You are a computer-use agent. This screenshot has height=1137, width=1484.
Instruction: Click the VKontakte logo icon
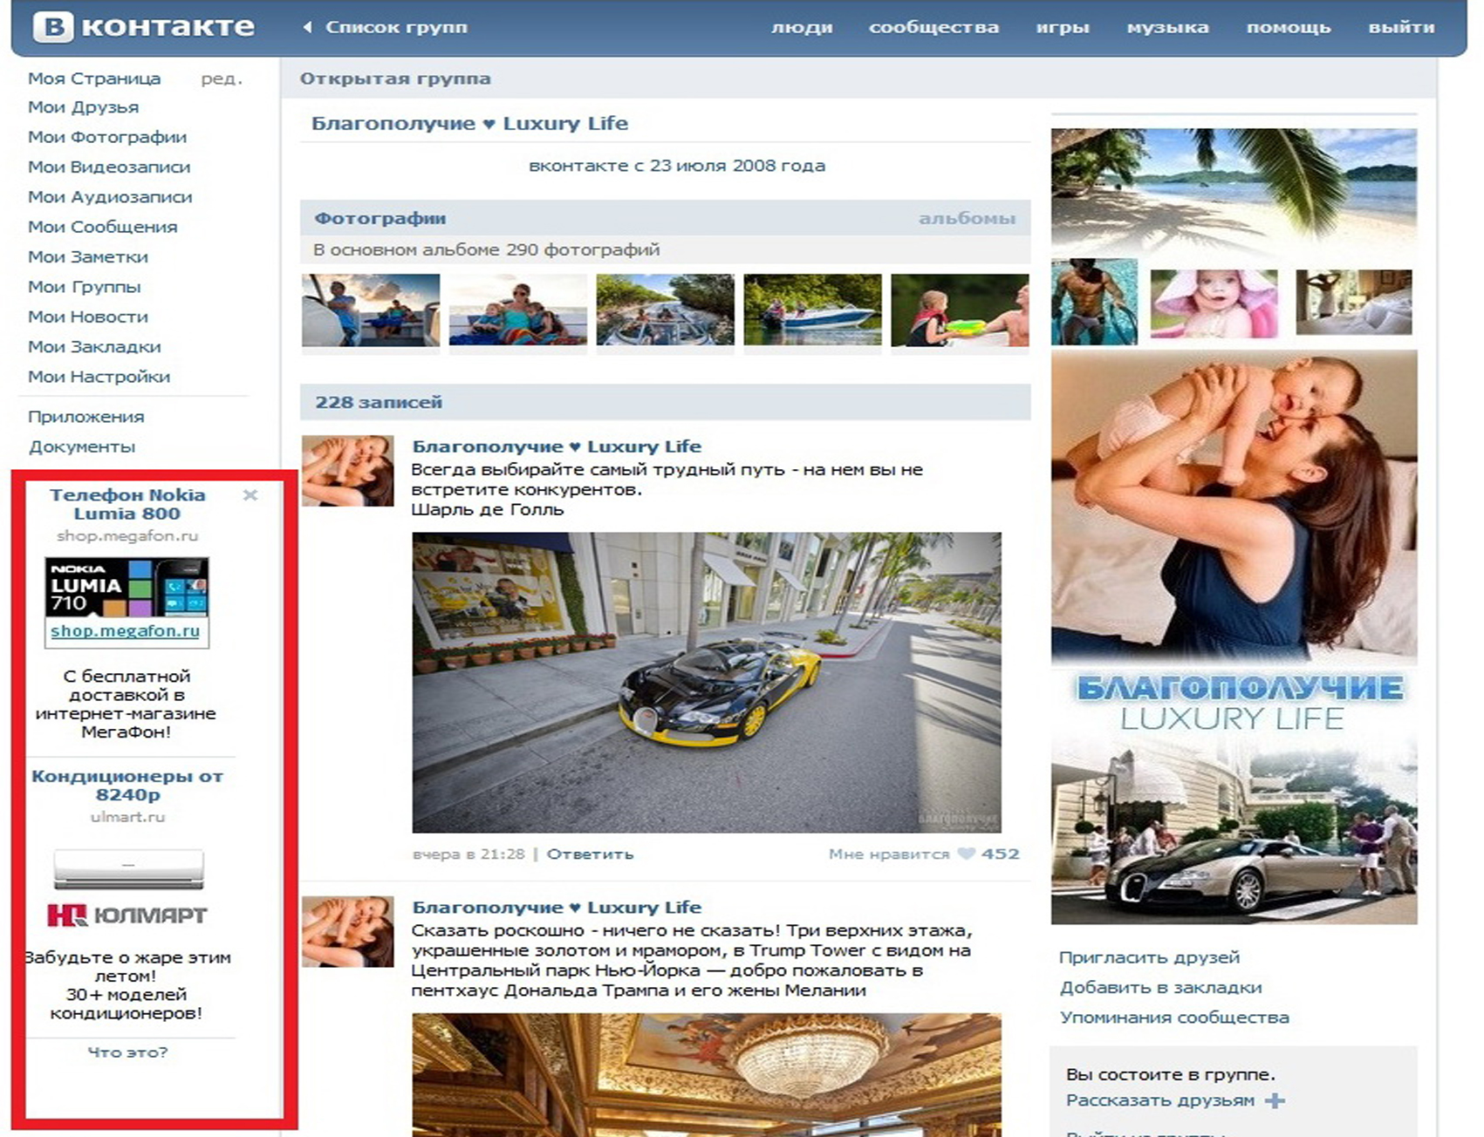pyautogui.click(x=52, y=27)
